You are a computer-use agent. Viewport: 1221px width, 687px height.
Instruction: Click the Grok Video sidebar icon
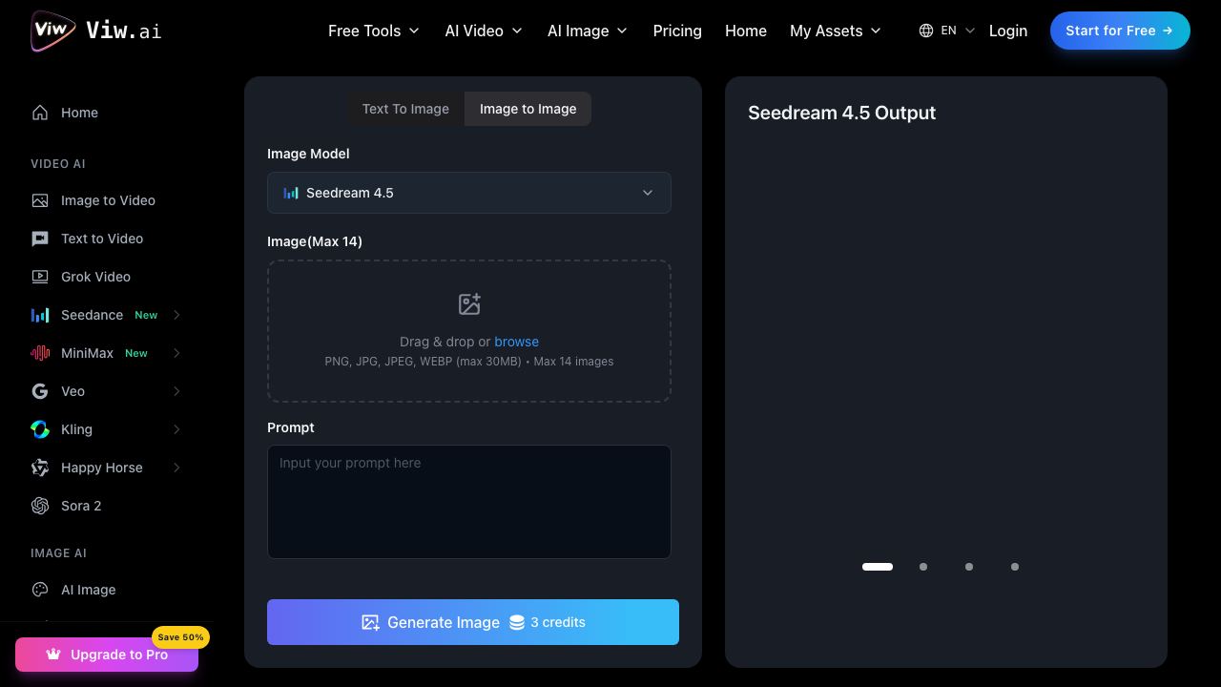coord(40,277)
